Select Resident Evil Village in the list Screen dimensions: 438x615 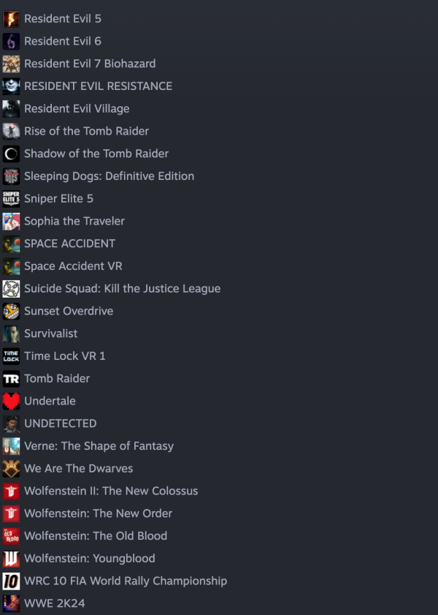[77, 109]
